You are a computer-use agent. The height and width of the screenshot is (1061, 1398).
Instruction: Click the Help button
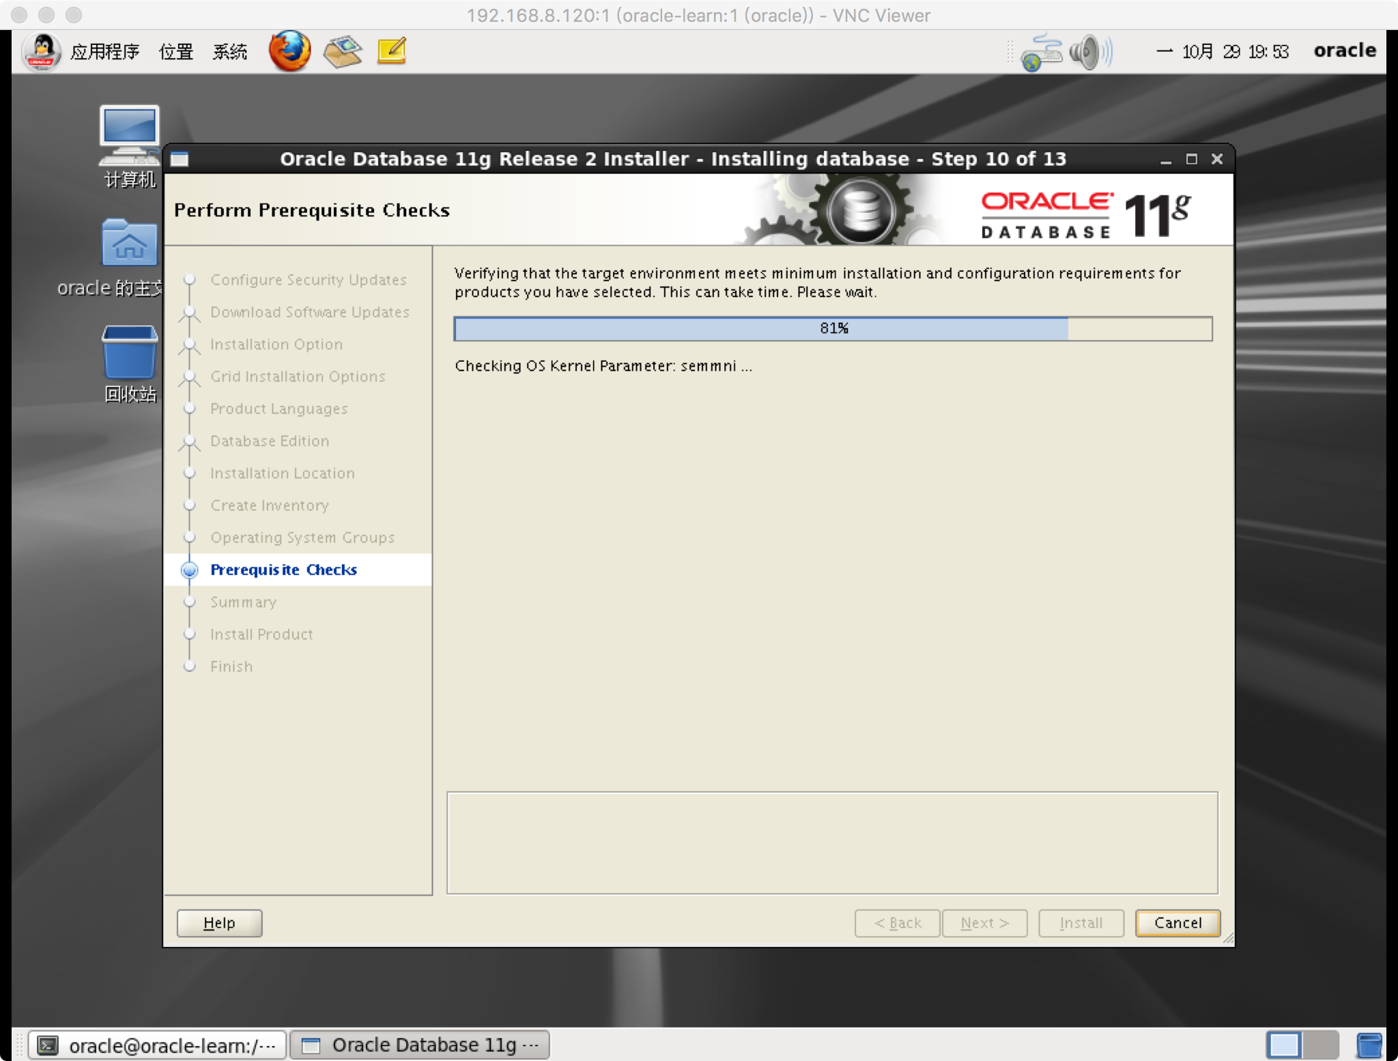click(x=220, y=922)
